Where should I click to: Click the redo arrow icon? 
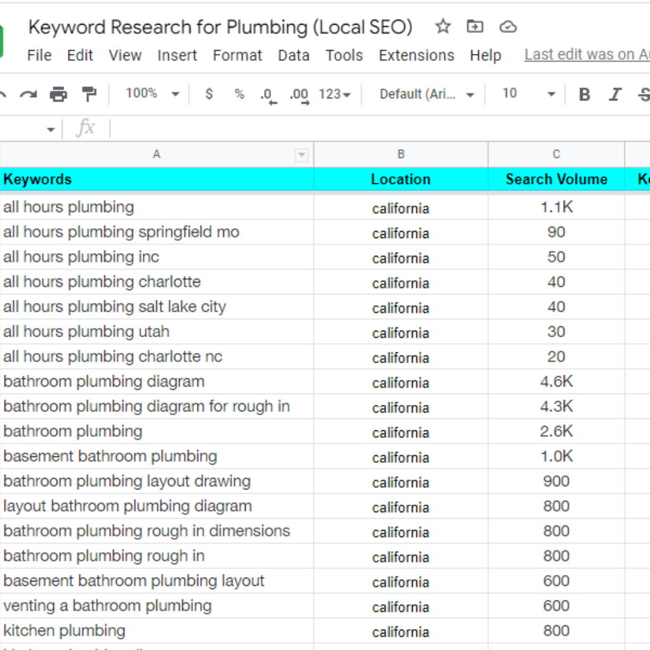pyautogui.click(x=28, y=95)
